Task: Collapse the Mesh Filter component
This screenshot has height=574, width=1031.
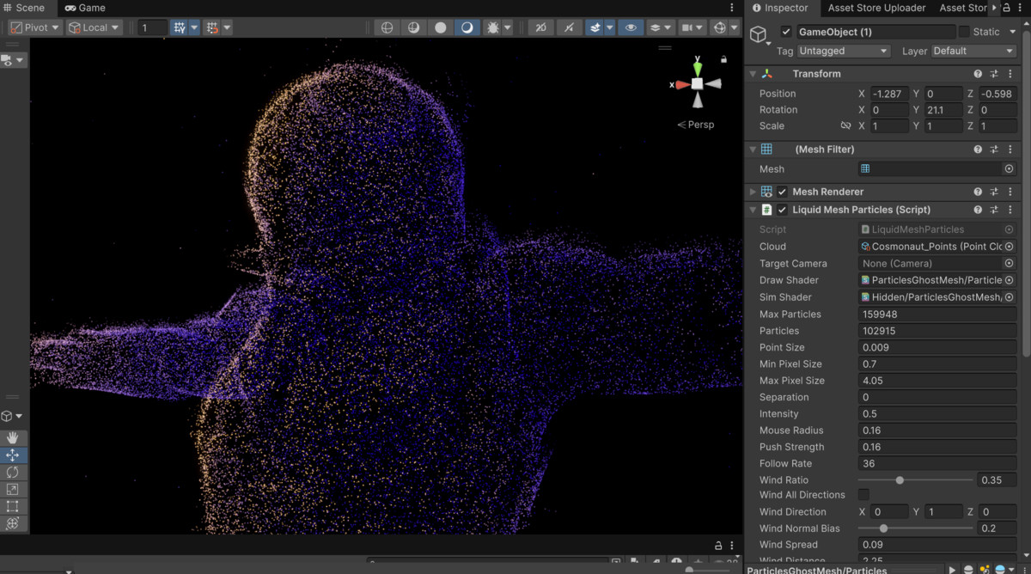Action: [753, 150]
